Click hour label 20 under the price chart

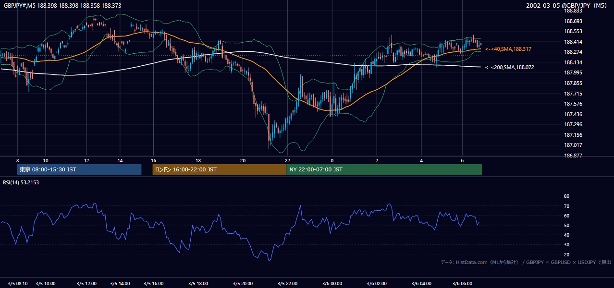click(x=243, y=160)
